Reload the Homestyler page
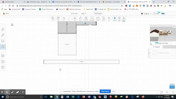Screen dimensions: 176x99 (9, 6)
